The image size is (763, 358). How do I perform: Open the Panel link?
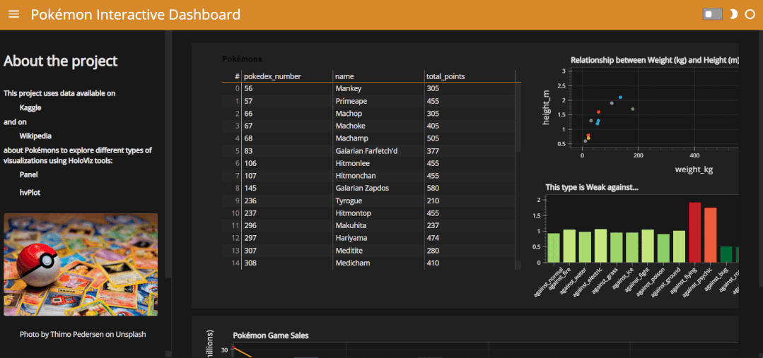[x=29, y=174]
